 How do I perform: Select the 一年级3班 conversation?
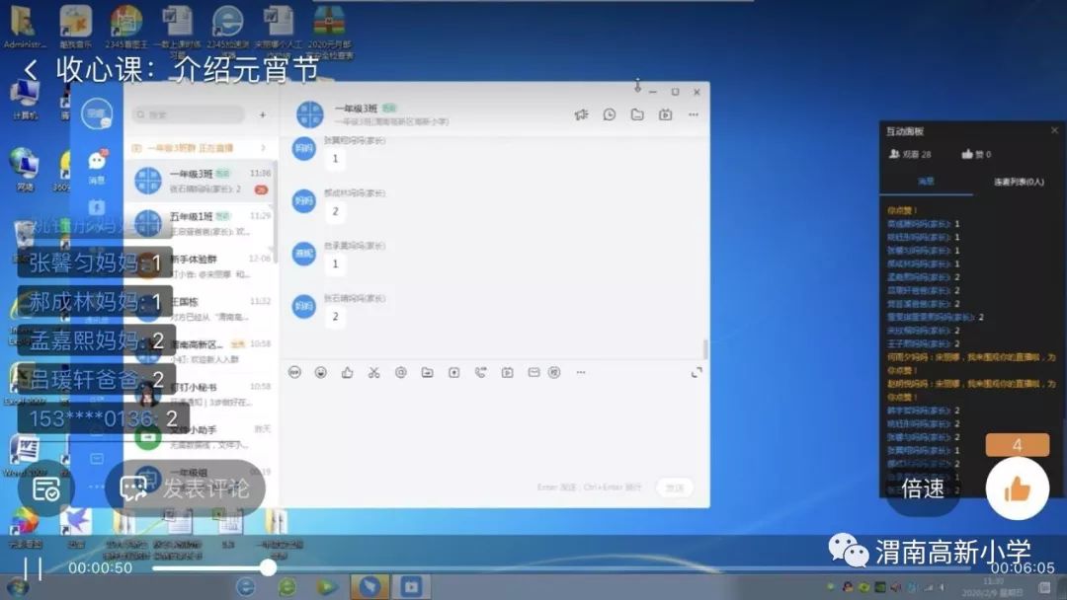[x=200, y=181]
